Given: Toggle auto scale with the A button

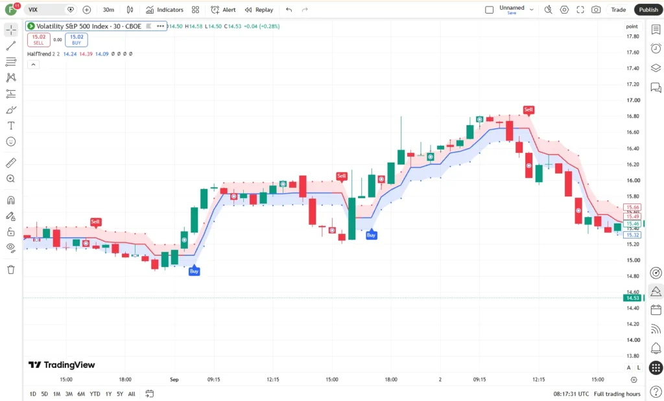Looking at the screenshot, I should [x=629, y=367].
